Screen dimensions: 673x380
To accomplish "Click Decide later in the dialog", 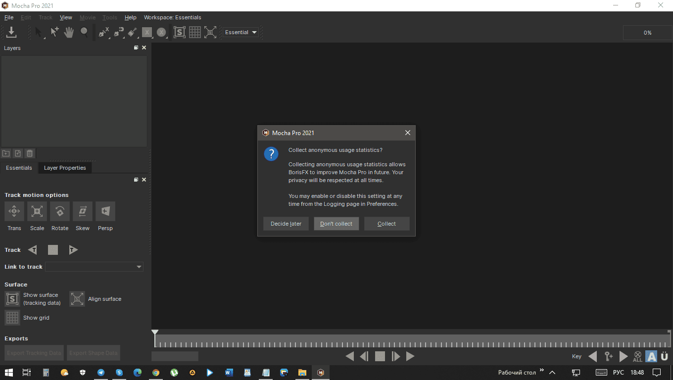I will 286,224.
